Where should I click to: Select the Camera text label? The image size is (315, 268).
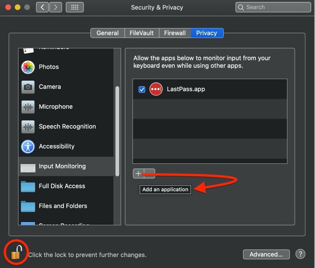[50, 87]
